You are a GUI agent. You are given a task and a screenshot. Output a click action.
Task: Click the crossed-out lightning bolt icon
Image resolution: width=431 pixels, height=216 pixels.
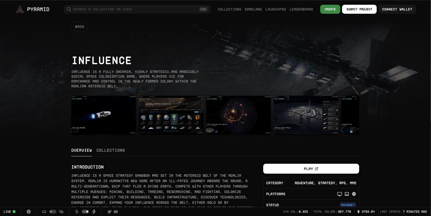[x=77, y=212]
